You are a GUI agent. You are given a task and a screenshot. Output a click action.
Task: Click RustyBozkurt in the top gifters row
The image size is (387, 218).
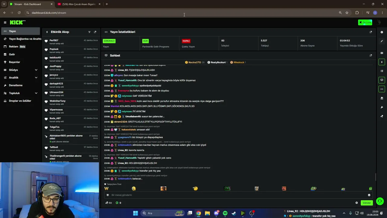click(x=218, y=62)
